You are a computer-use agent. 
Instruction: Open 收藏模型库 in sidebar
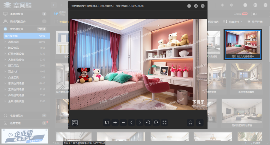click(x=25, y=115)
